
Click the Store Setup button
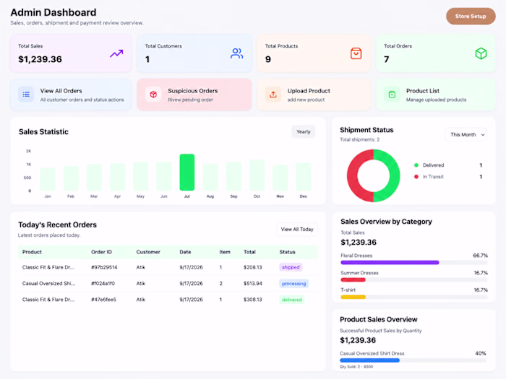point(471,16)
